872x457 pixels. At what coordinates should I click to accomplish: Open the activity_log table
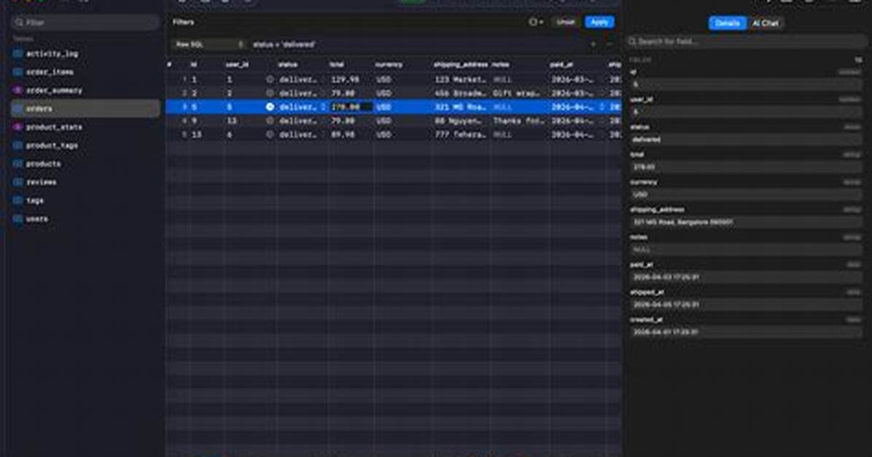tap(52, 54)
